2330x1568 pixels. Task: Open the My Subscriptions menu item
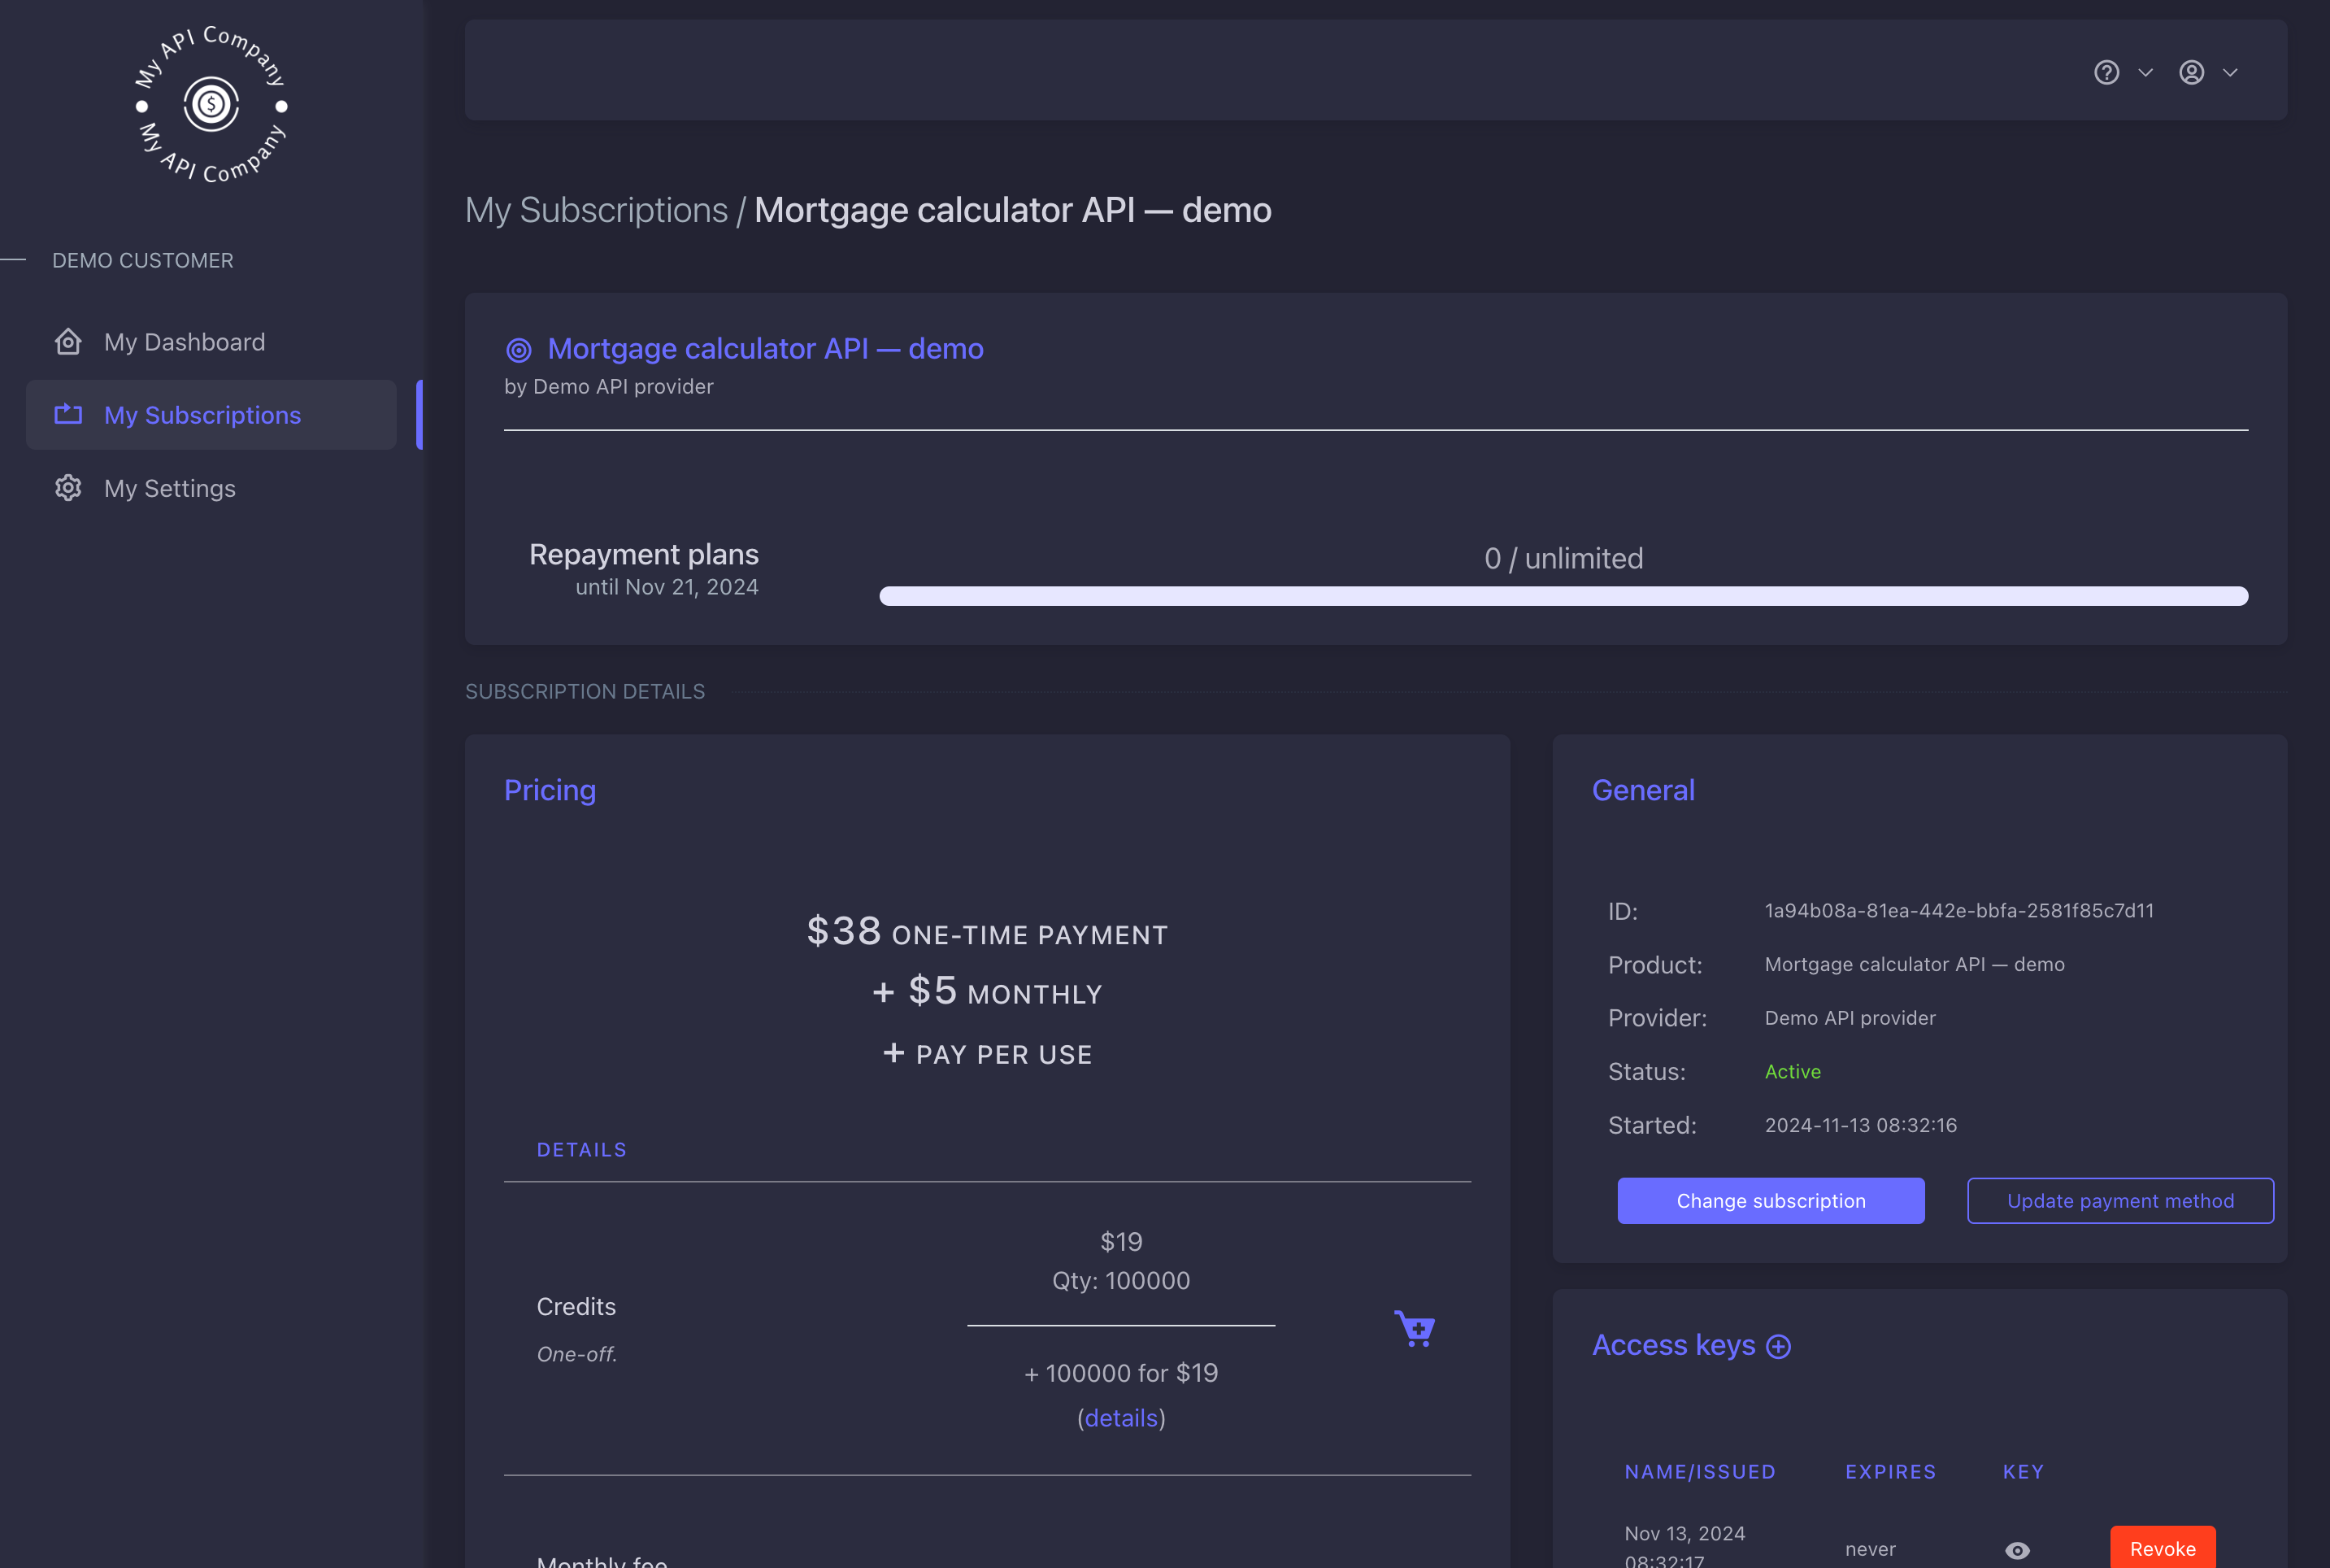(x=202, y=415)
